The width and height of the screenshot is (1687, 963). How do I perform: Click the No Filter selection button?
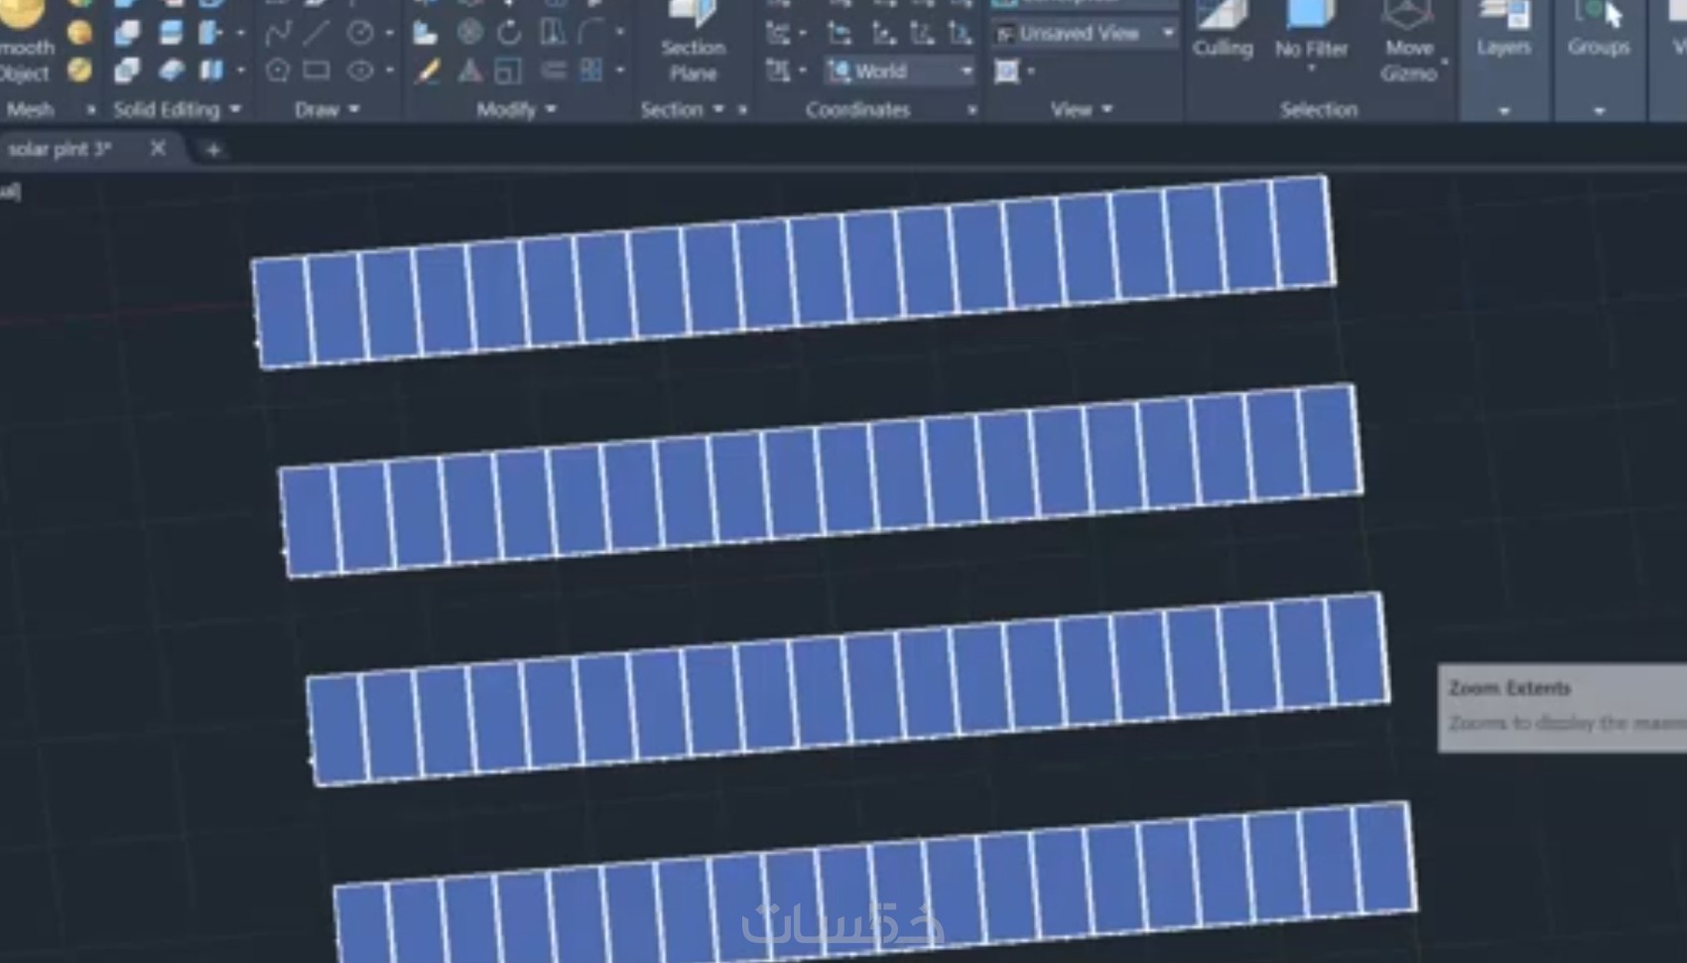pos(1311,30)
